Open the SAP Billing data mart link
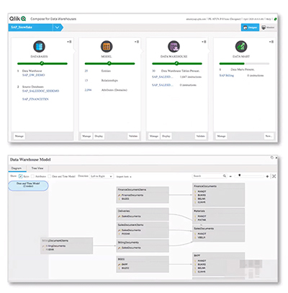The height and width of the screenshot is (293, 288). click(x=226, y=76)
